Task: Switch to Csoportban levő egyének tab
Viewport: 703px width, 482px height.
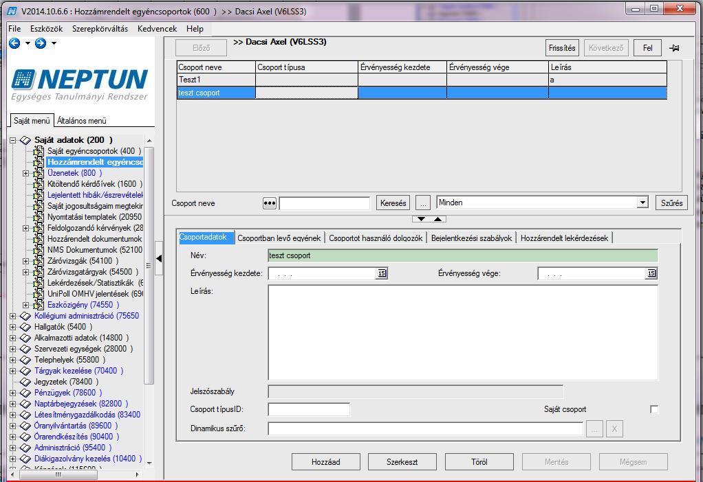Action: point(279,238)
